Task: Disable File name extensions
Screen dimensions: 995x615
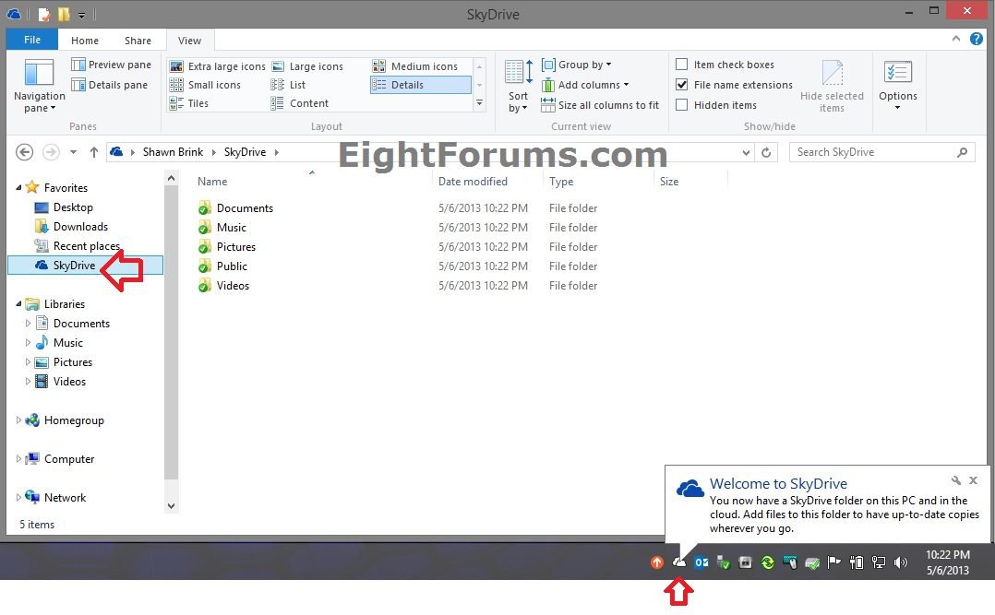Action: pos(681,84)
